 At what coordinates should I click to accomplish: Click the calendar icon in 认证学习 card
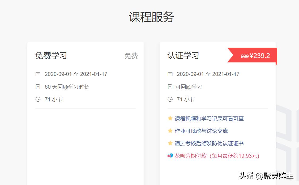[170, 74]
